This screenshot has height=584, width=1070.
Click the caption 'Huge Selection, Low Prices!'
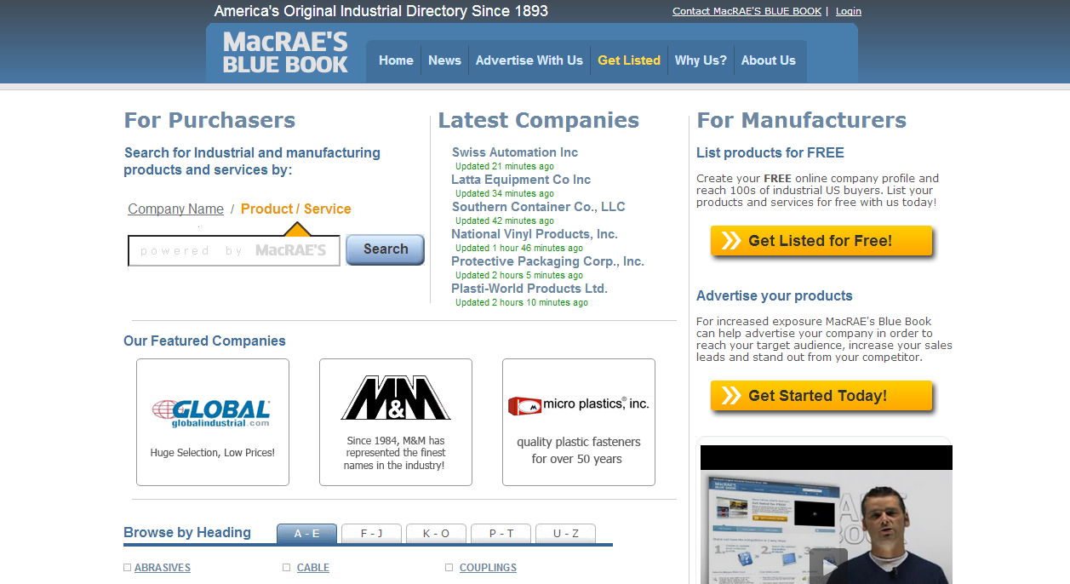coord(213,453)
